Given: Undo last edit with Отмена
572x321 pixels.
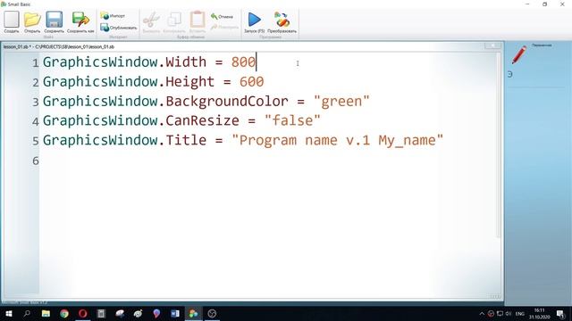Looking at the screenshot, I should [x=222, y=16].
